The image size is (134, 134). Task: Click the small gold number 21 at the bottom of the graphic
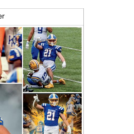(39, 129)
